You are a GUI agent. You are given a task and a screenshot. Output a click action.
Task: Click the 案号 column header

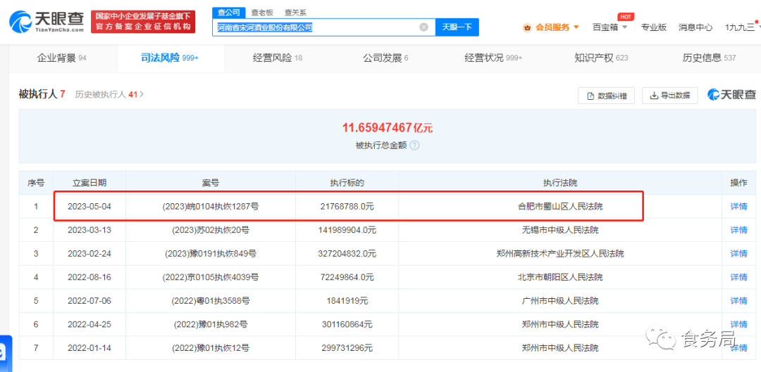pyautogui.click(x=210, y=183)
